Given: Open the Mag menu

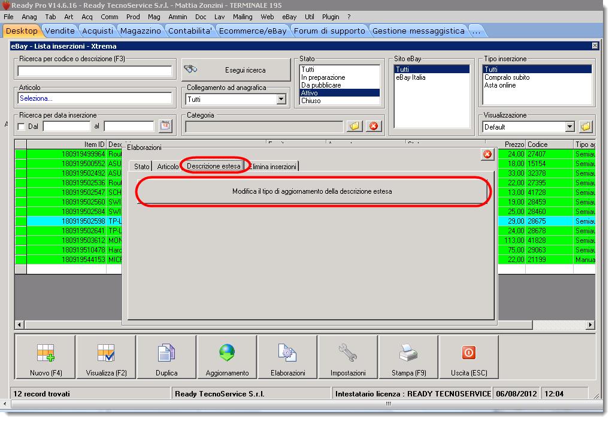Looking at the screenshot, I should pyautogui.click(x=154, y=17).
